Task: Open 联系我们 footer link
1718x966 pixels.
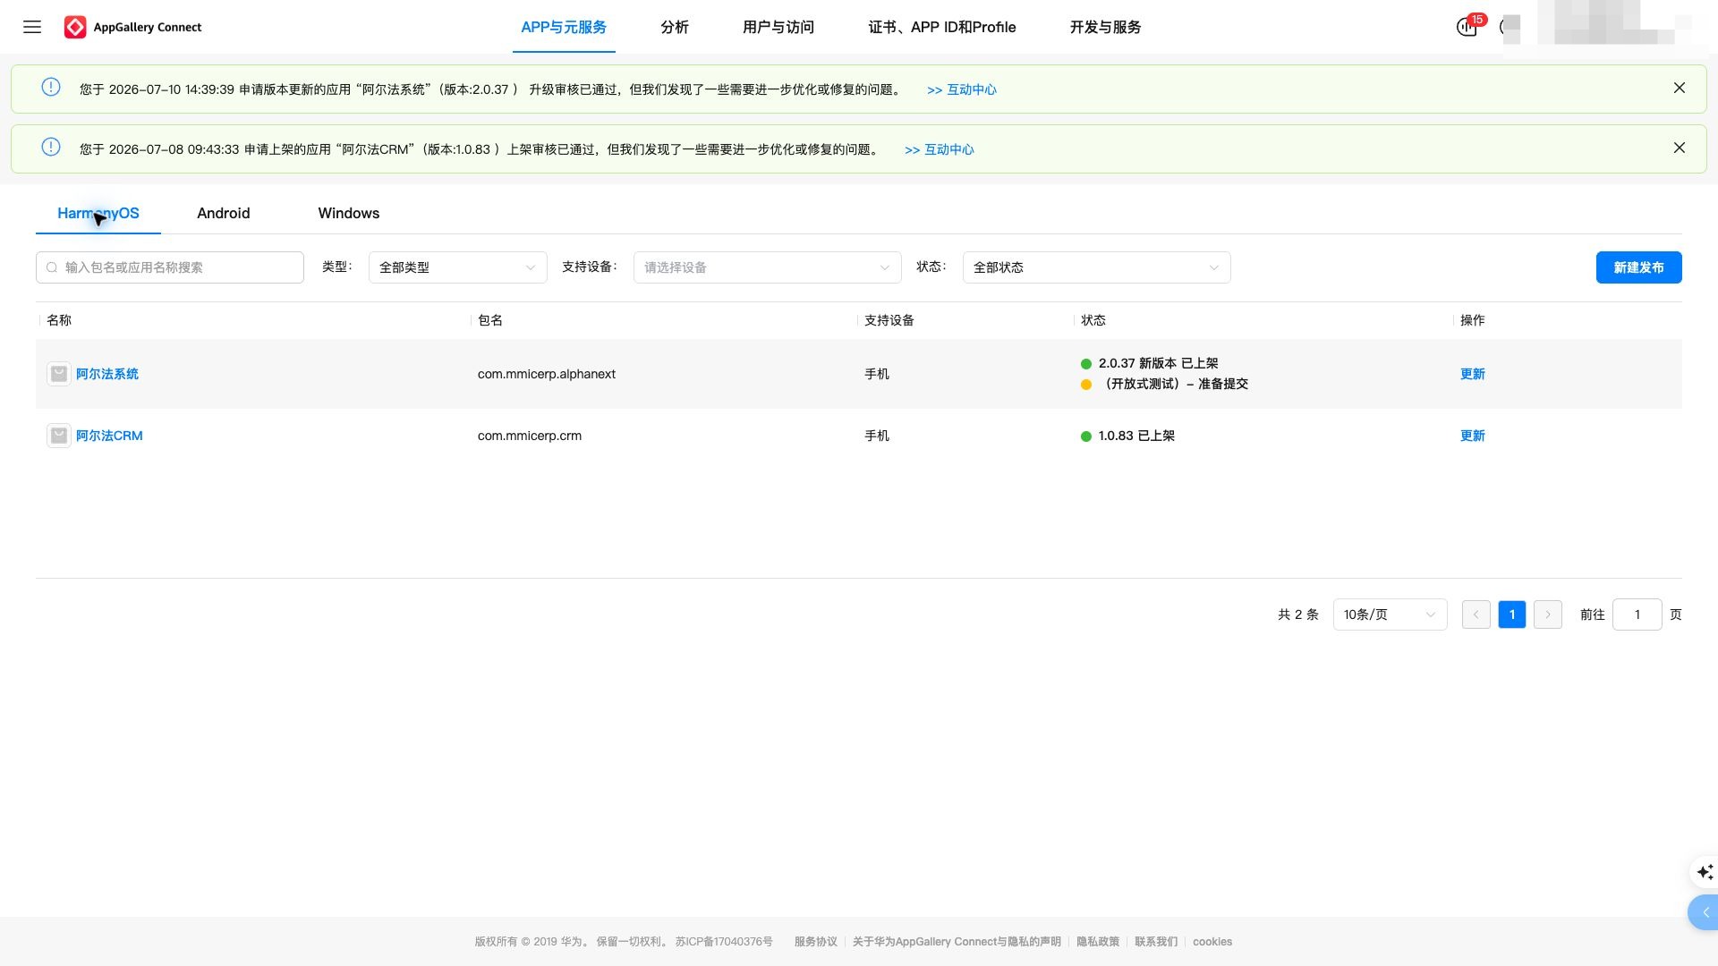Action: pos(1156,942)
